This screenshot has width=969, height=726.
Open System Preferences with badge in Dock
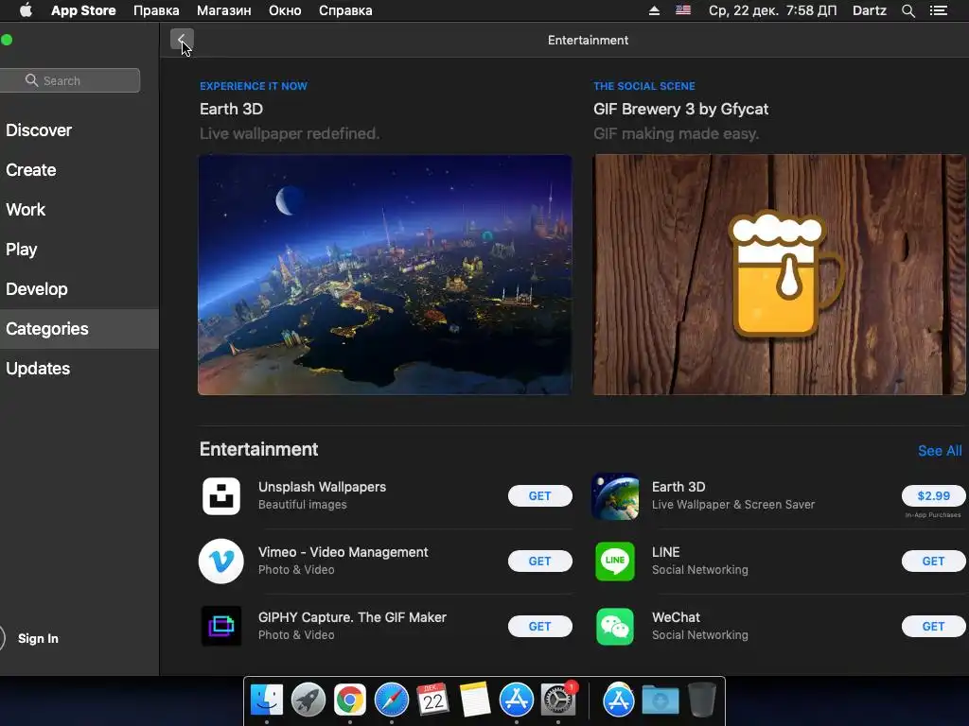pyautogui.click(x=558, y=700)
